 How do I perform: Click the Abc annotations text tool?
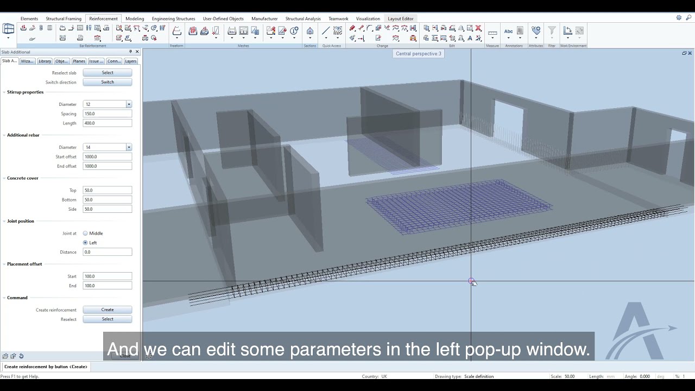pyautogui.click(x=508, y=31)
